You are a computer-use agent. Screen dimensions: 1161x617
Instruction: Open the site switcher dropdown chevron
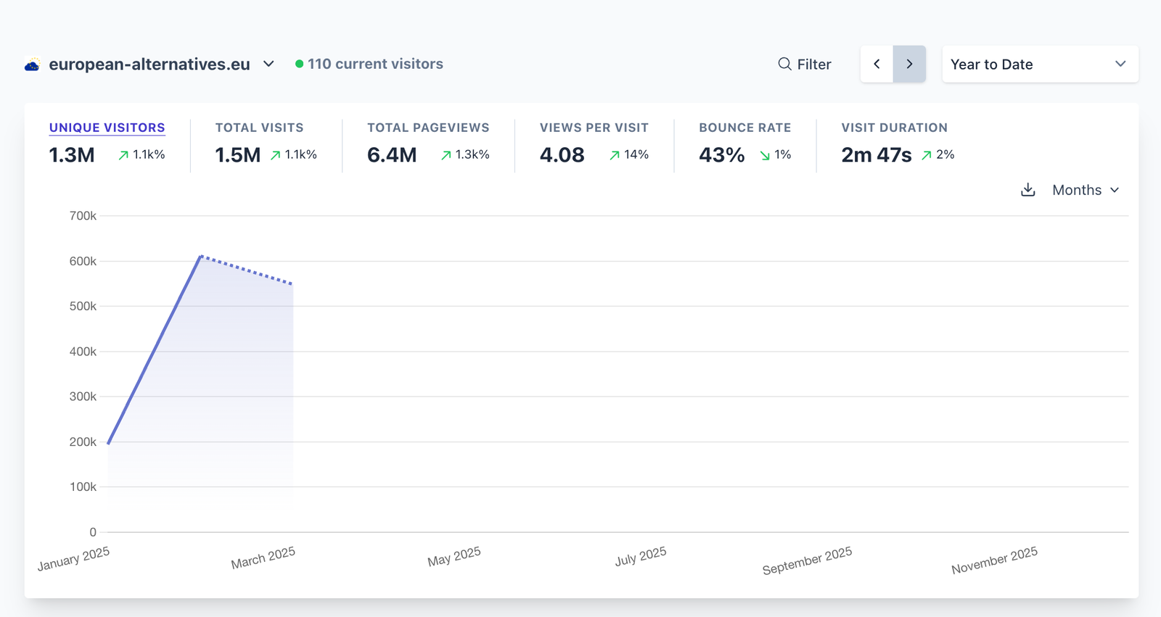(268, 64)
